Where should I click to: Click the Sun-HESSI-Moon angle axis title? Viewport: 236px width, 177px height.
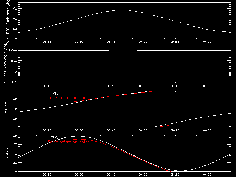pyautogui.click(x=5, y=65)
